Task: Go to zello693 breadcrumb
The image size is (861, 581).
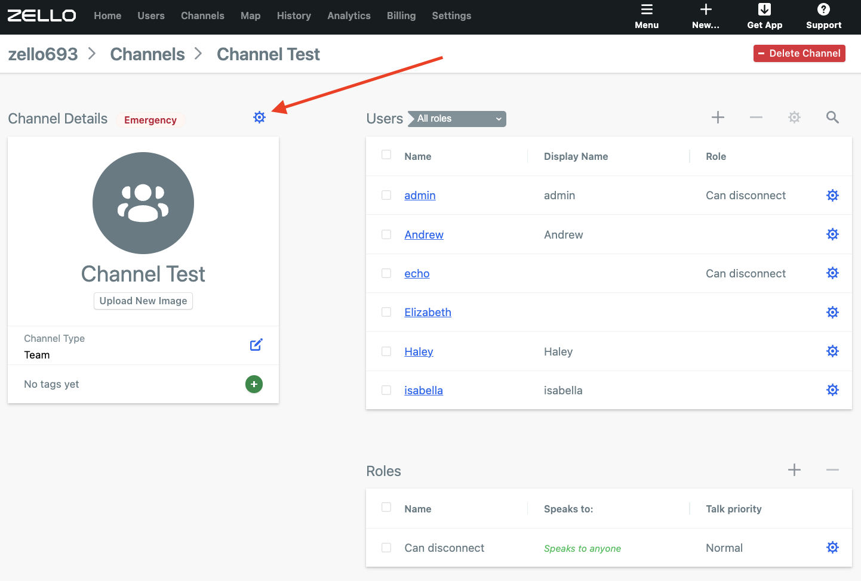Action: [43, 54]
